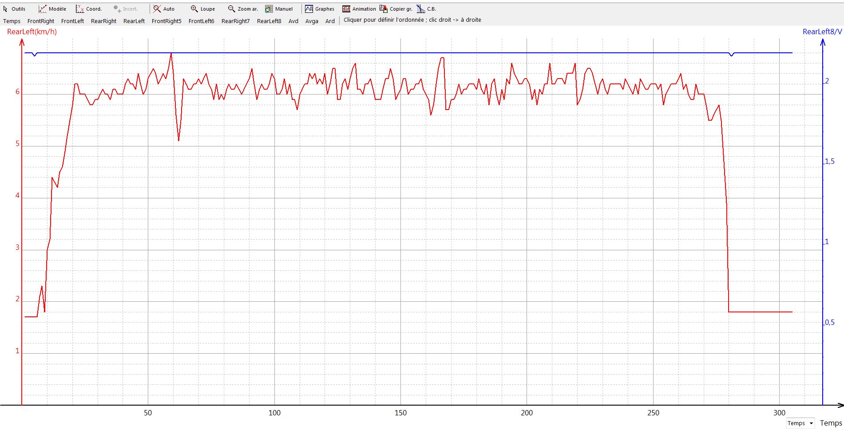Click the Temps axis label at bottom right
Screen dimensions: 844x430
tap(831, 423)
